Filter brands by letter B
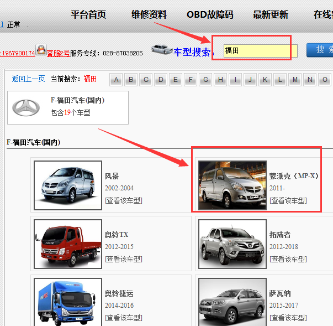Image resolution: width=333 pixels, height=326 pixels. pyautogui.click(x=131, y=80)
